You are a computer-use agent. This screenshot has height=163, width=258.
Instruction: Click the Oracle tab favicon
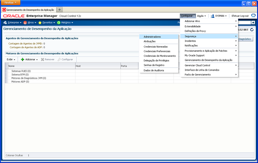click(4, 10)
